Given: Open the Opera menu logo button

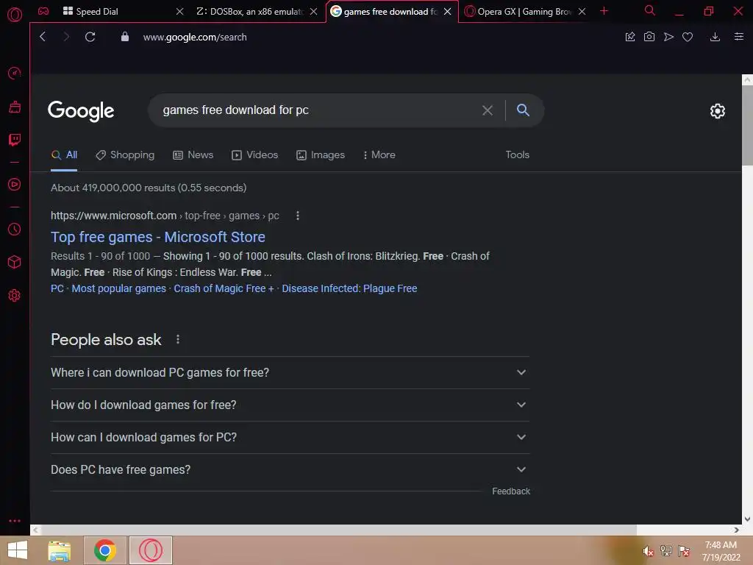Looking at the screenshot, I should tap(15, 15).
